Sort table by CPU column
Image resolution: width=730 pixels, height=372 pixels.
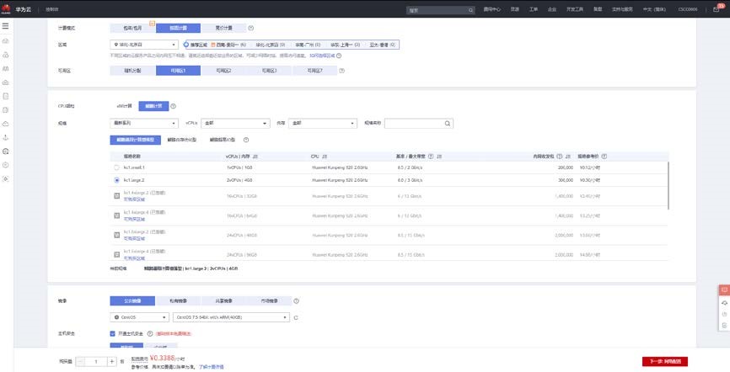[x=325, y=157]
